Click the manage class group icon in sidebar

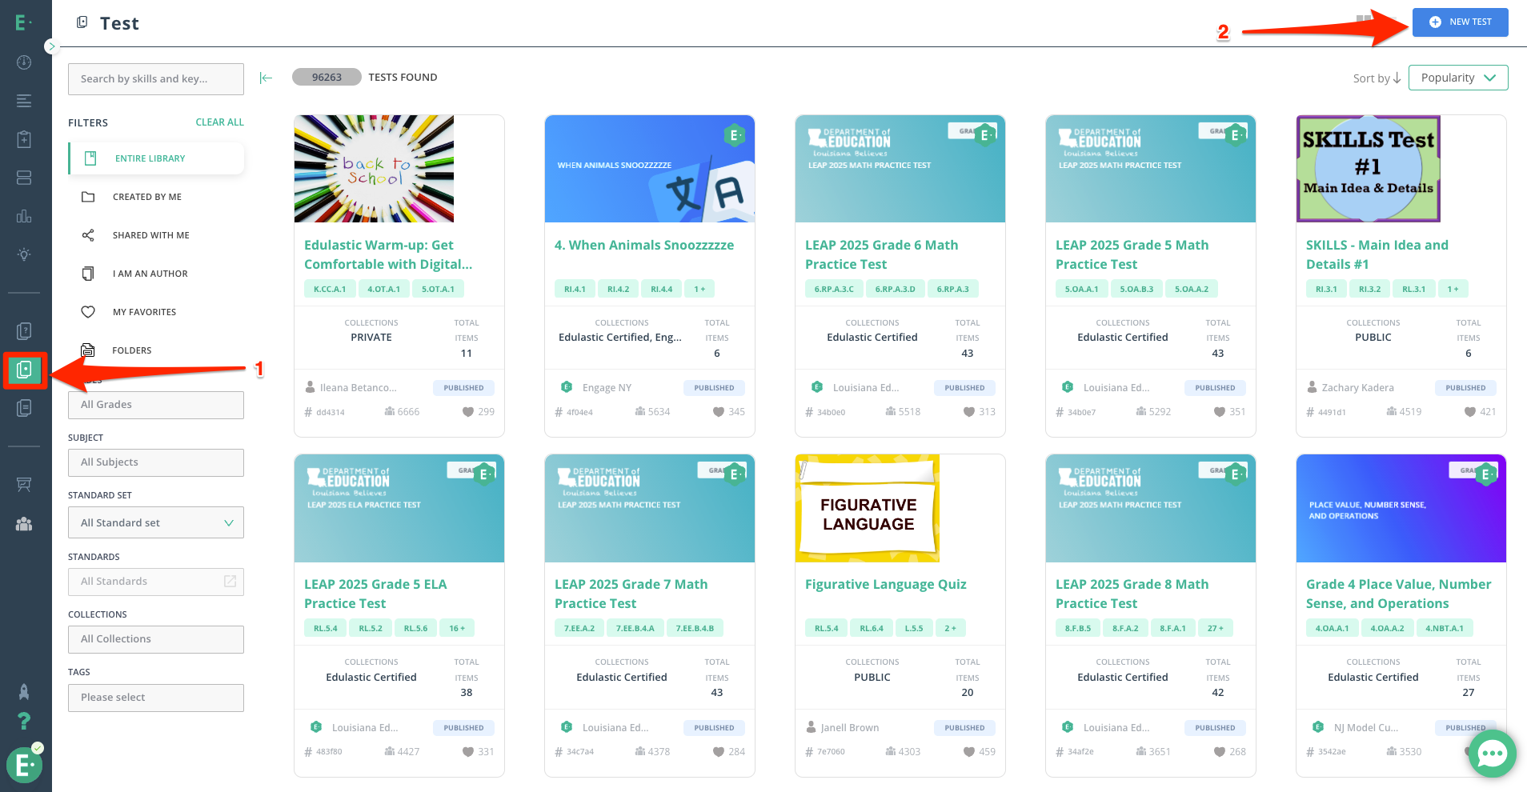[x=24, y=524]
